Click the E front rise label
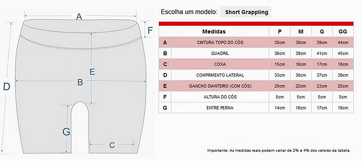 (x=92, y=72)
